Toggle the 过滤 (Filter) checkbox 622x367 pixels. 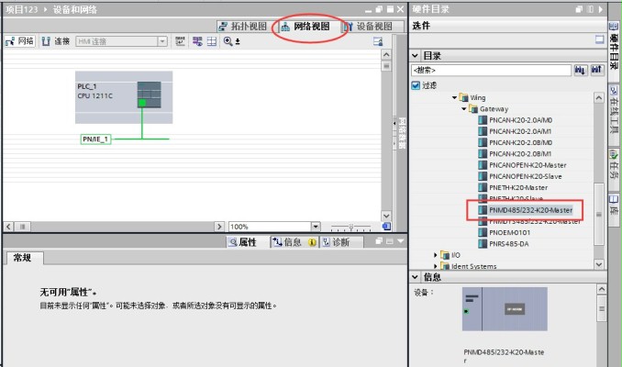click(x=416, y=85)
